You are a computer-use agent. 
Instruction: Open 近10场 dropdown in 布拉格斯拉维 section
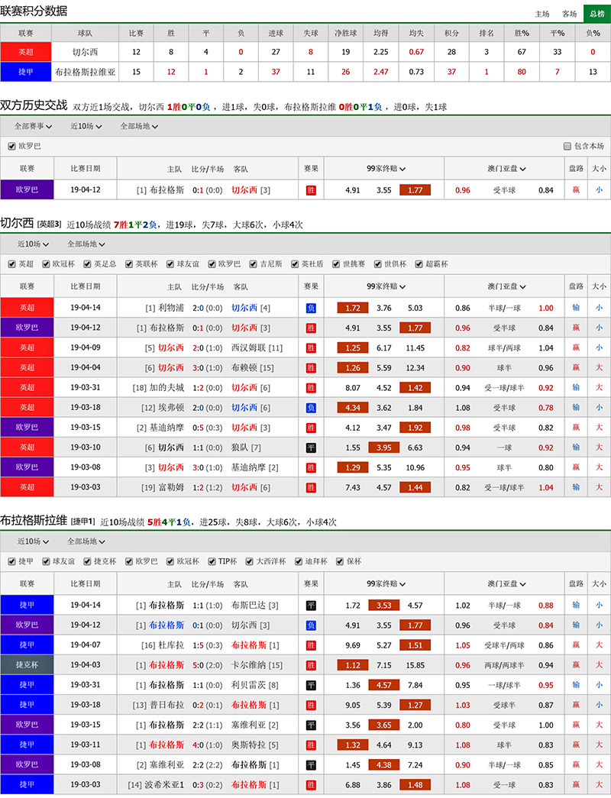point(33,541)
